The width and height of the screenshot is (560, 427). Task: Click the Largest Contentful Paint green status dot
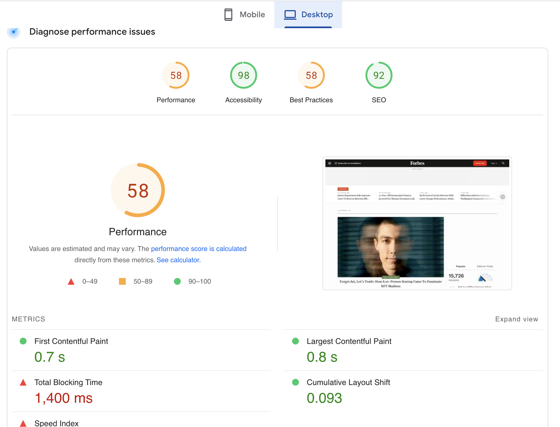coord(296,341)
